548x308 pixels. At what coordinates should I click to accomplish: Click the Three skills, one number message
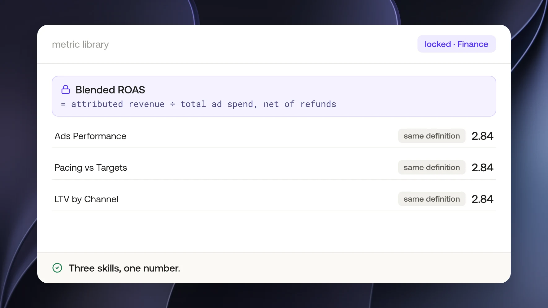(124, 268)
